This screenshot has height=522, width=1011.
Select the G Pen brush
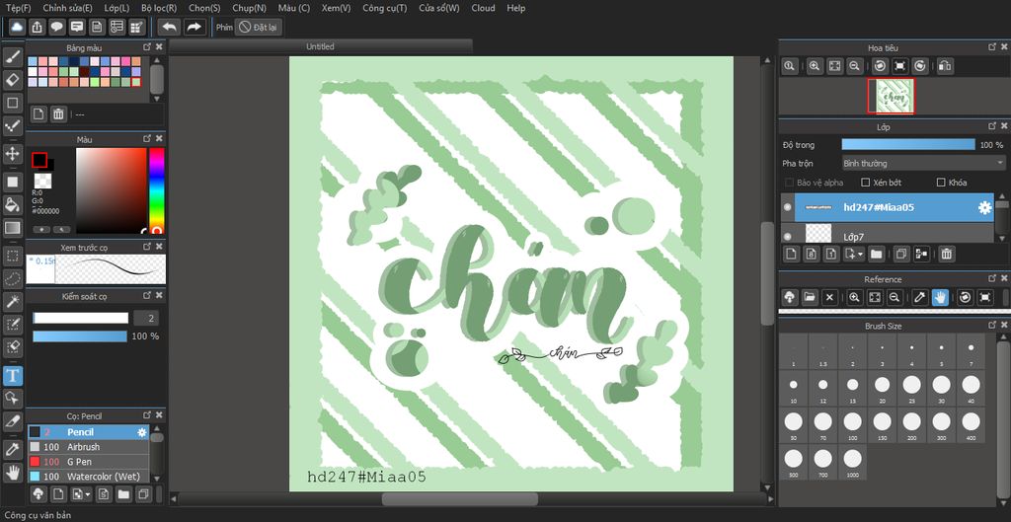point(88,462)
